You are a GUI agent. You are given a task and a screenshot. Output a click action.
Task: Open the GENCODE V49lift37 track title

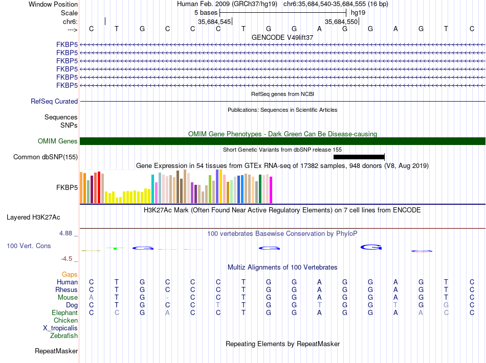(x=282, y=37)
